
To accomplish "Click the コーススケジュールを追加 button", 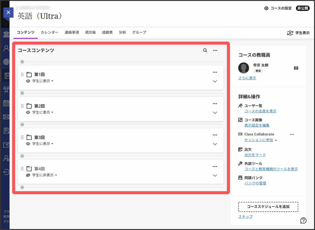I will [x=268, y=207].
